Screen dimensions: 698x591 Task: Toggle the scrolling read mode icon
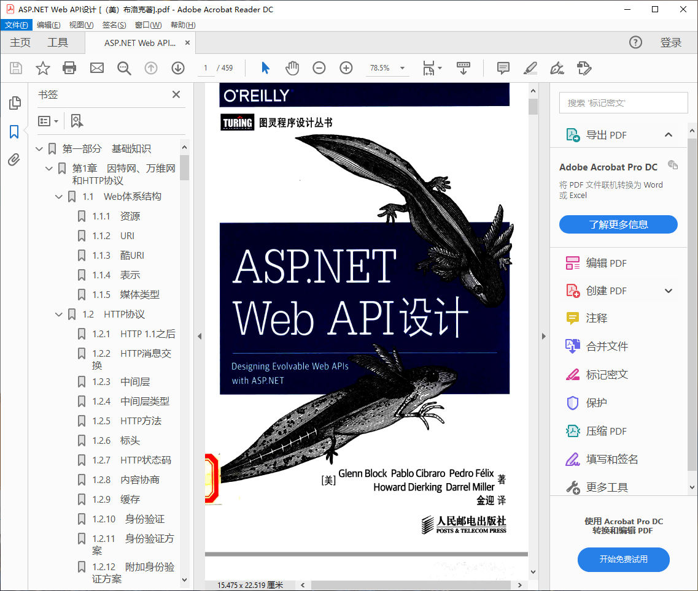pos(463,68)
